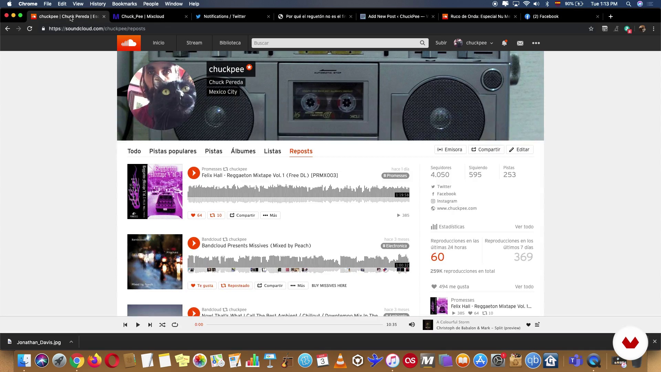Expand the downloaded Jonathan_Davis.jpg chevron
The width and height of the screenshot is (661, 372).
coord(71,342)
